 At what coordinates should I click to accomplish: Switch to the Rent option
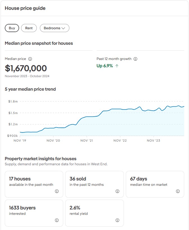[x=29, y=28]
